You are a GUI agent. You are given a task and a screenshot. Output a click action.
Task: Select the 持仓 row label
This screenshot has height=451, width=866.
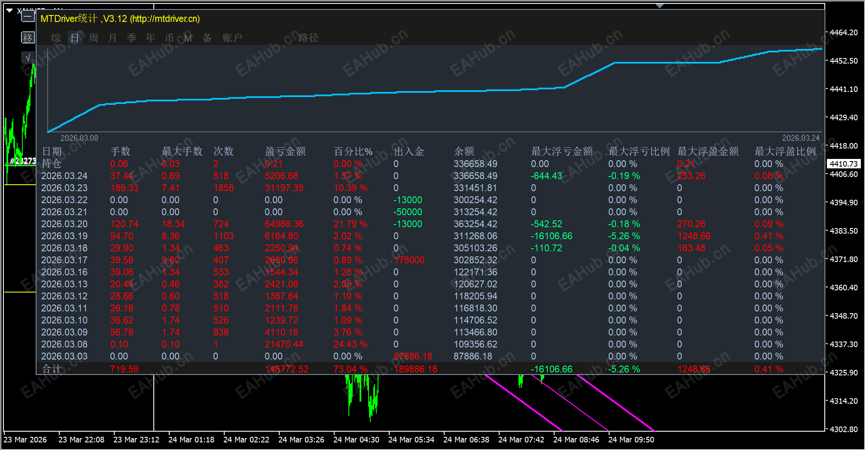(52, 164)
